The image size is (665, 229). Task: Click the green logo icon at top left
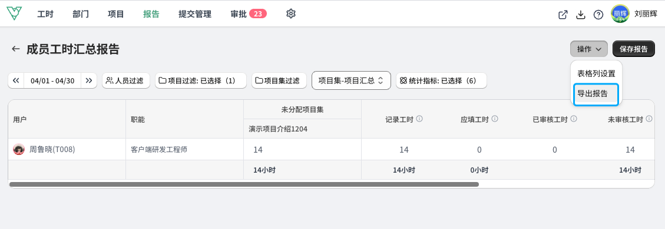tap(14, 14)
